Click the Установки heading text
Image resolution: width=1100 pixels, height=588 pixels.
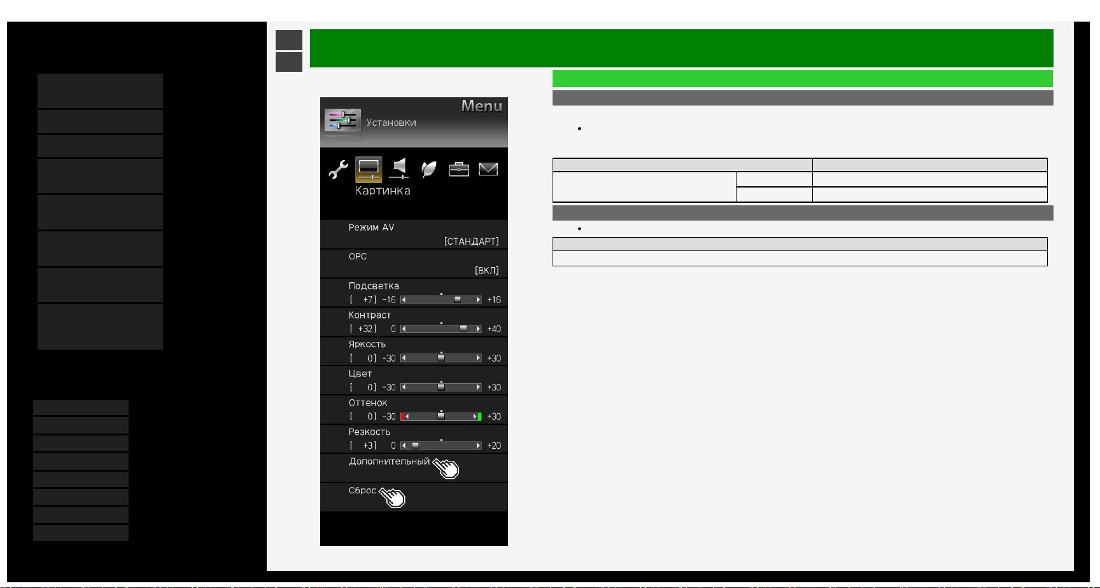point(391,123)
